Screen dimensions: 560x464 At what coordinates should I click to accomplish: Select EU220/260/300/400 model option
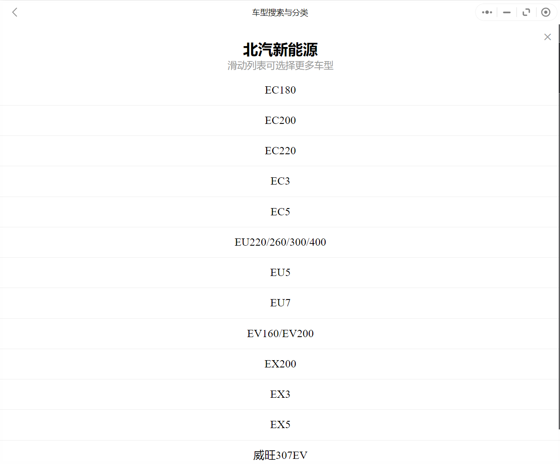pyautogui.click(x=280, y=242)
